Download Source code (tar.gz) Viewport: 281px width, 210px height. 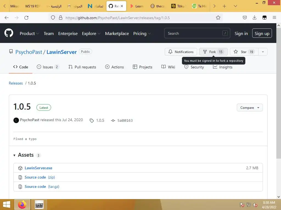point(42,186)
